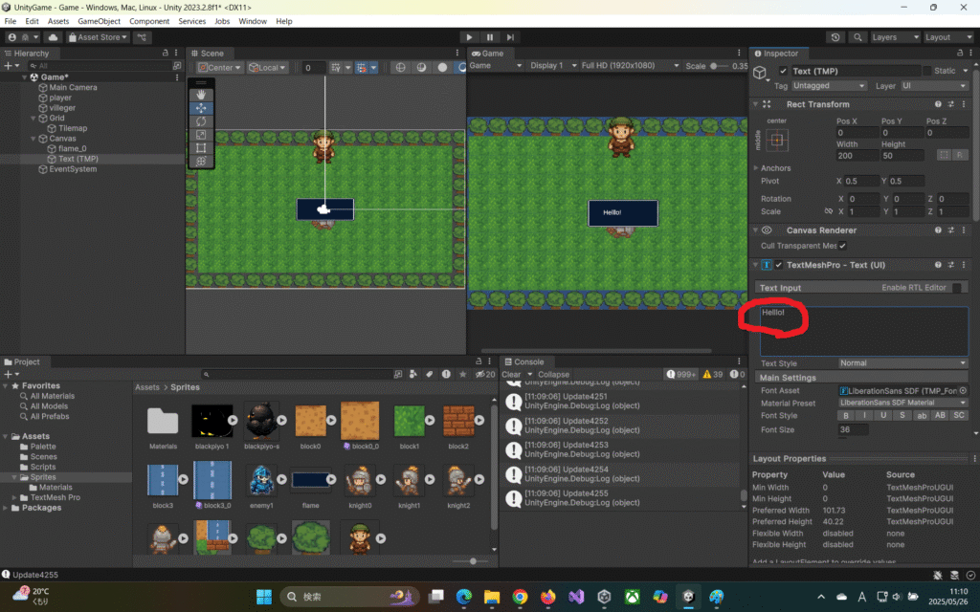Open the global Search magnifier icon

coord(857,37)
